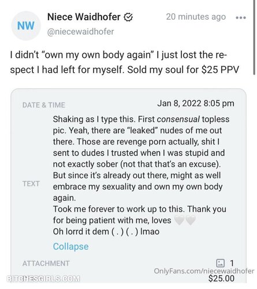Select the $25.00 price value
The image size is (257, 289).
click(x=221, y=279)
